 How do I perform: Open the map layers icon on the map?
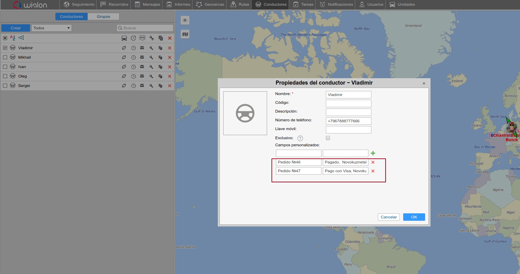(x=185, y=34)
